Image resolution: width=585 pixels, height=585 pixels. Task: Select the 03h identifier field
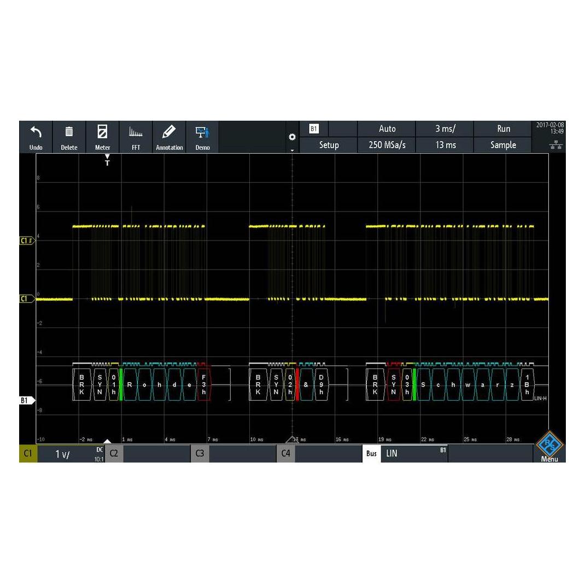(407, 385)
